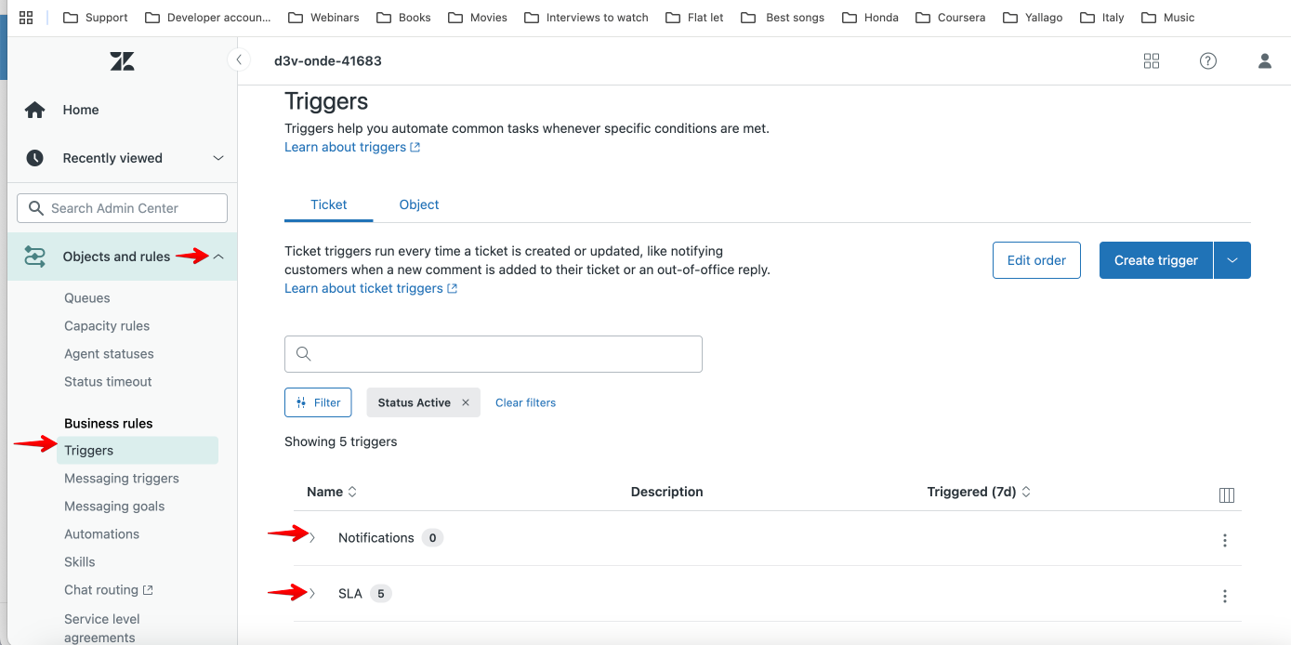Collapse the sidebar navigation arrow
The height and width of the screenshot is (645, 1291).
[239, 60]
